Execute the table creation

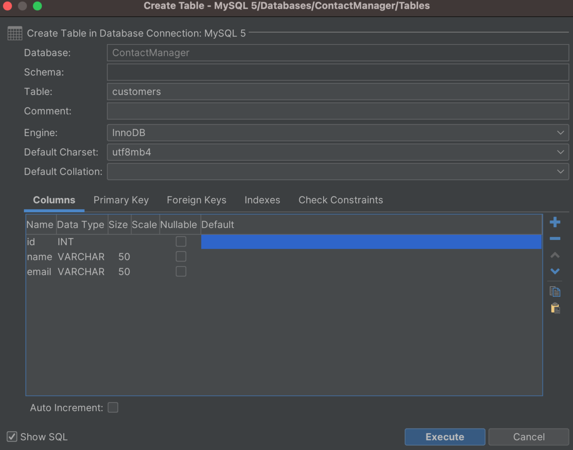[x=445, y=437]
